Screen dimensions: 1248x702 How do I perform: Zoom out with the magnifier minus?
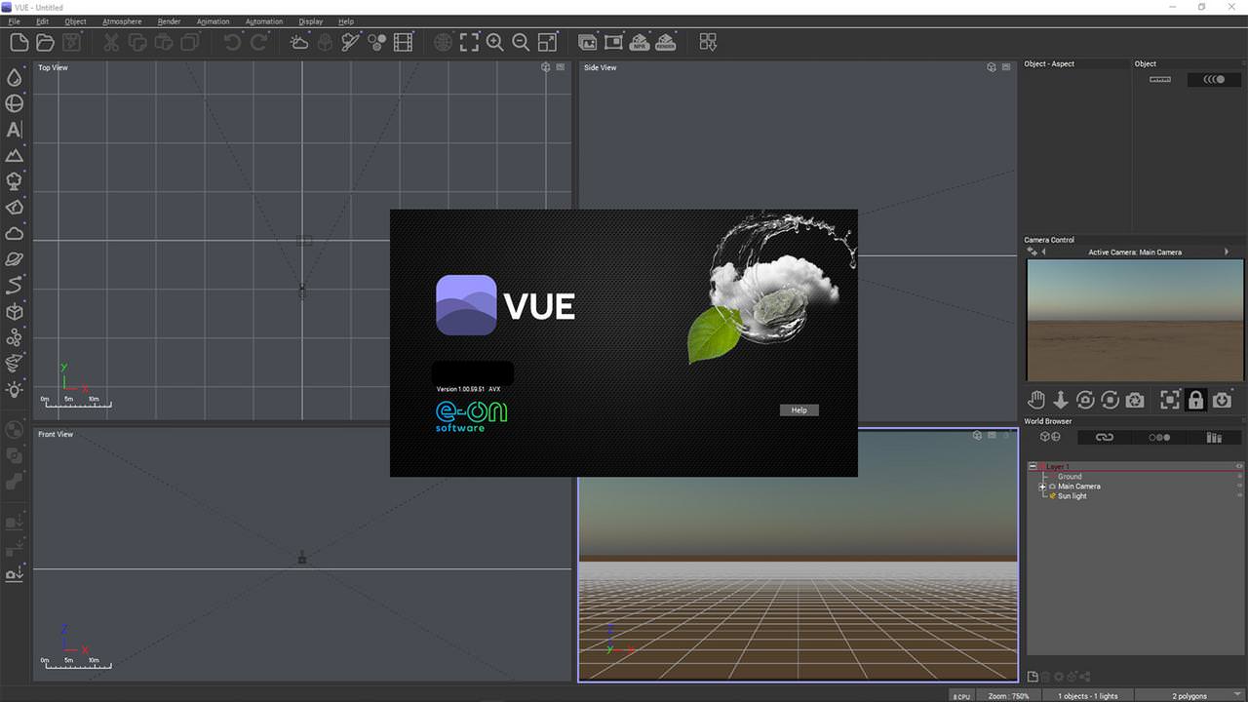click(521, 42)
